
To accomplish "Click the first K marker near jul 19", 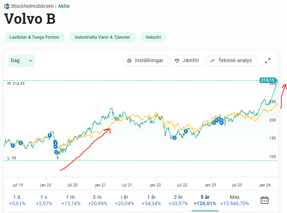I will tap(12, 146).
